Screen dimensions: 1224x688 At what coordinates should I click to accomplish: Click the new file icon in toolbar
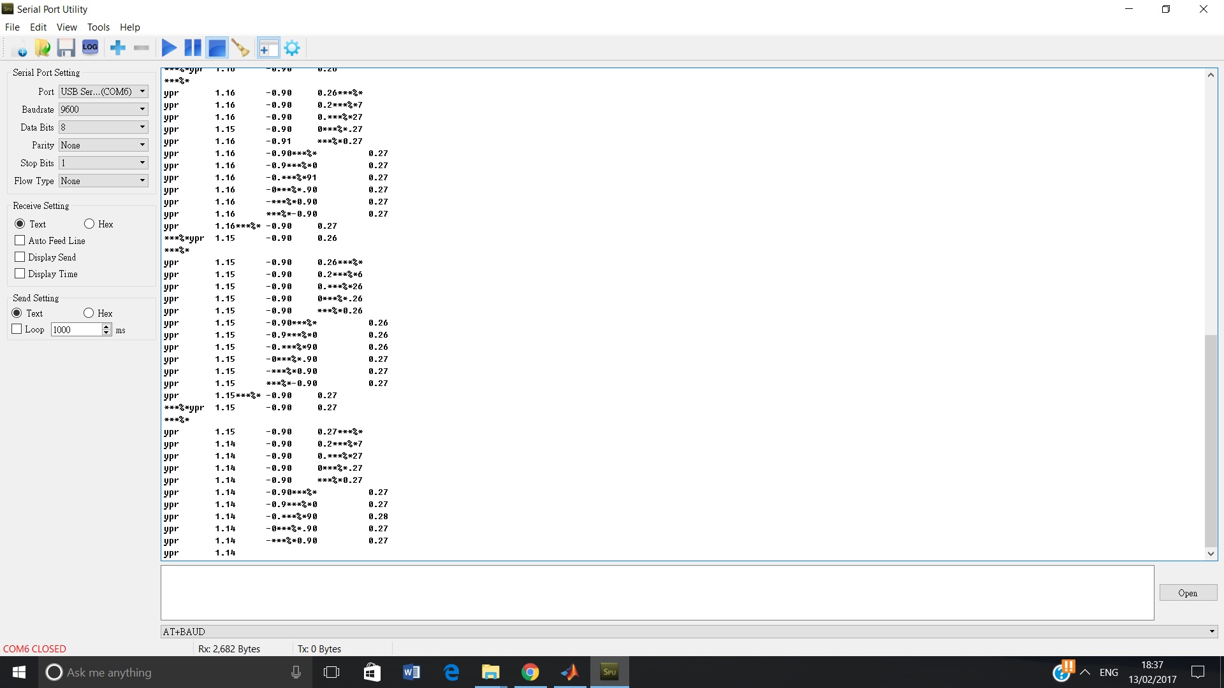[19, 48]
